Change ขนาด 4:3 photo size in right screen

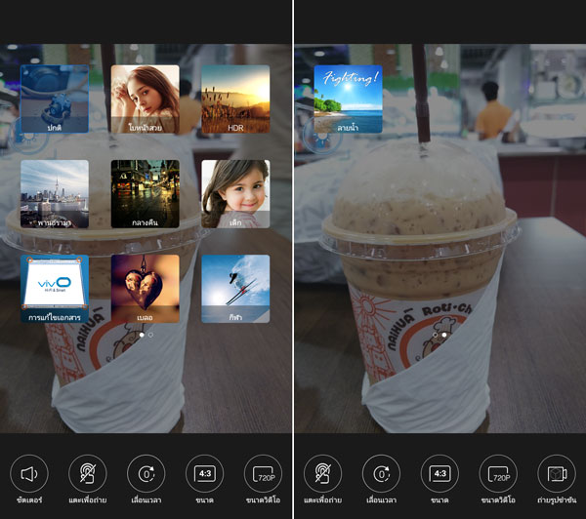[439, 474]
